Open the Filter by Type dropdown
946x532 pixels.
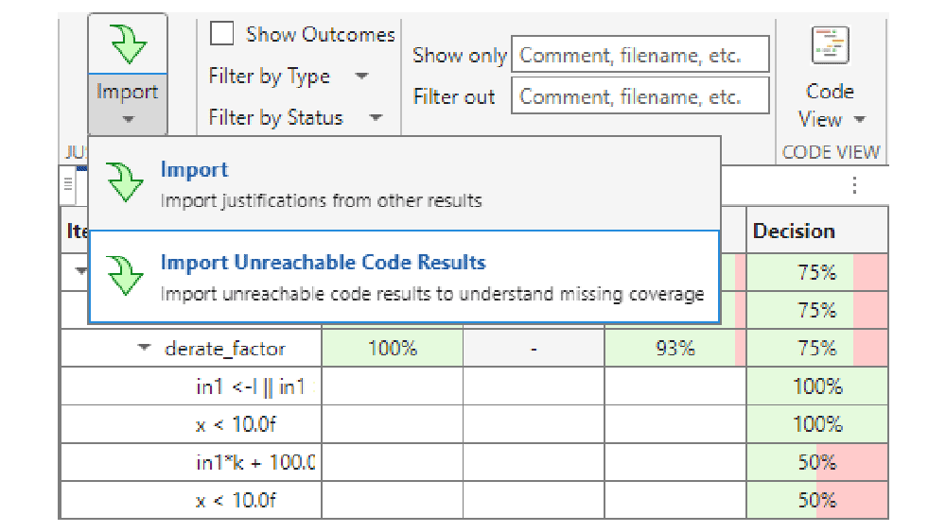[361, 77]
